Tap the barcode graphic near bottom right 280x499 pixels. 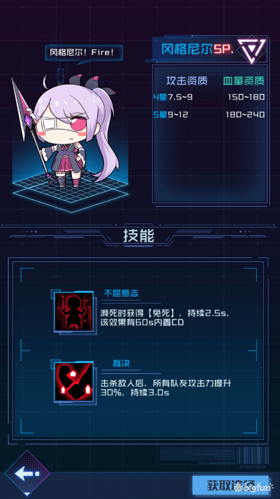pos(254,456)
